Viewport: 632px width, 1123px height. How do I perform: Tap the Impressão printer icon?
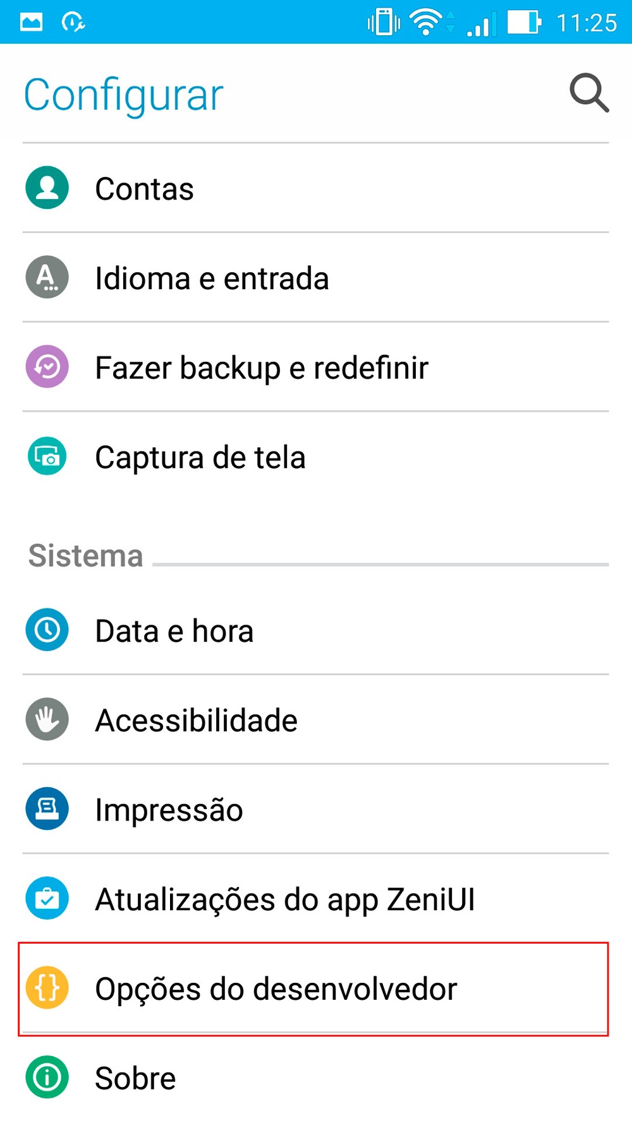(47, 809)
